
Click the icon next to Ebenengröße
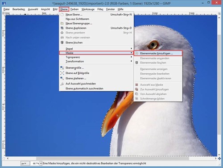click(x=62, y=68)
